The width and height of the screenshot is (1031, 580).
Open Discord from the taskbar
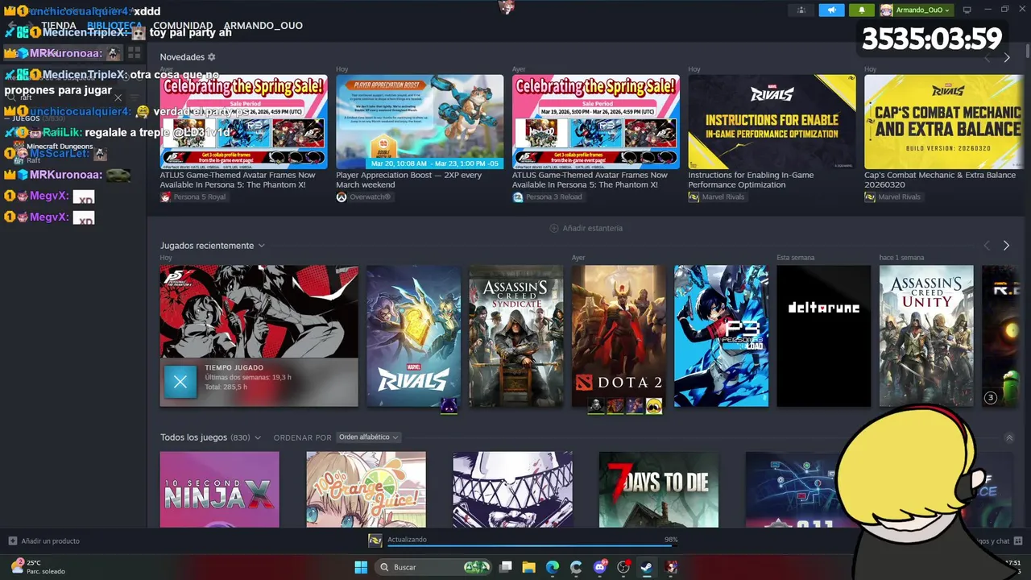point(599,567)
